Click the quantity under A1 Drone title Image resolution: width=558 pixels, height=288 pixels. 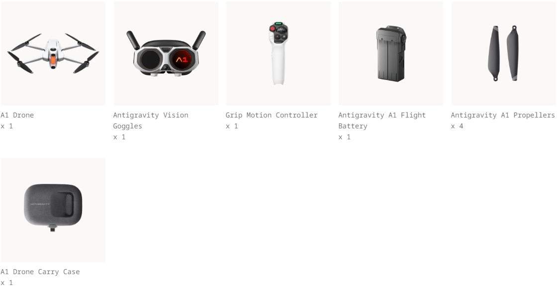(x=6, y=126)
